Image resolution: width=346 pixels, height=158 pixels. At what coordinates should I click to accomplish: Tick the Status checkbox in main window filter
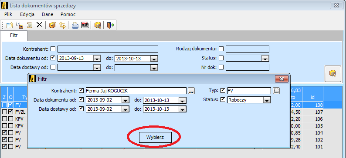point(221,58)
